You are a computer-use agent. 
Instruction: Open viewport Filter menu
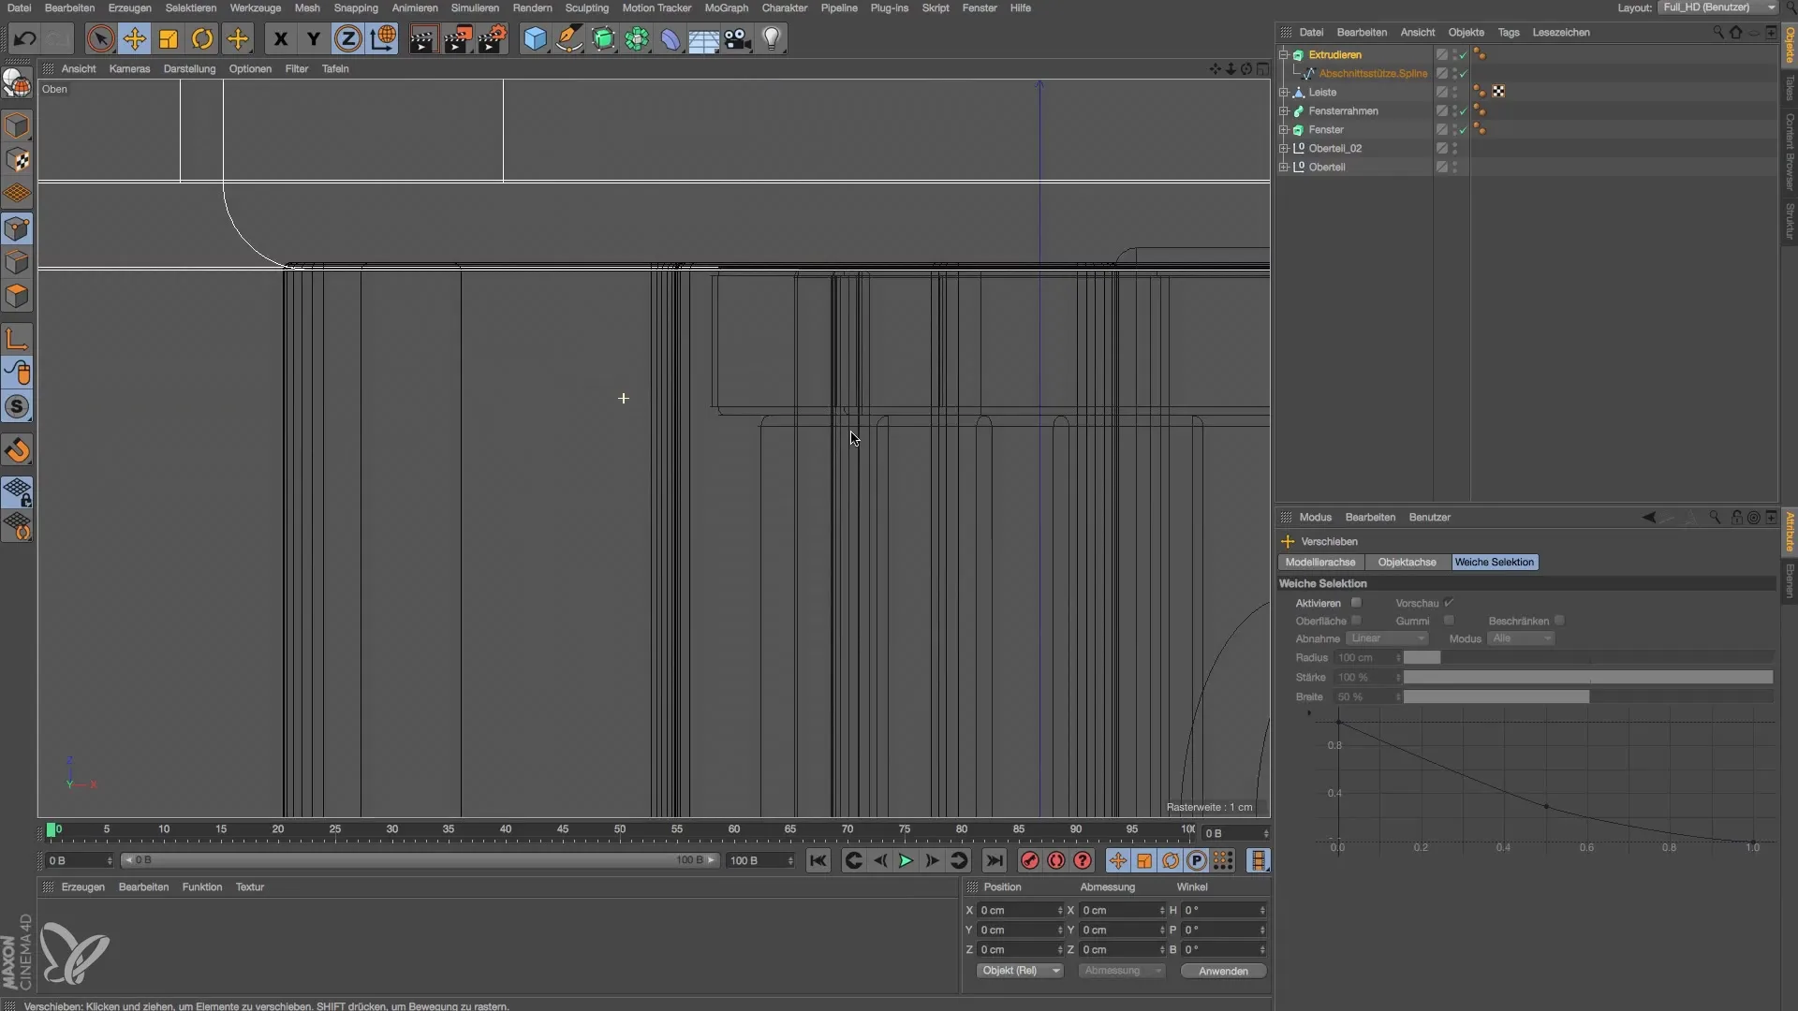[x=297, y=68]
